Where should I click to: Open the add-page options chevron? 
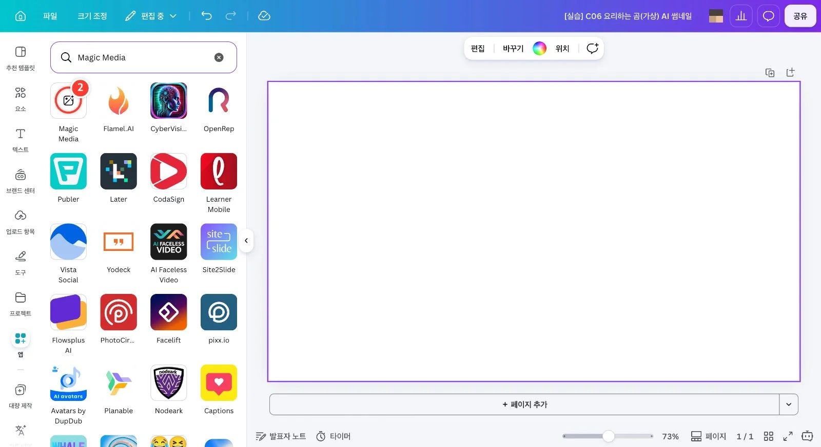tap(789, 405)
